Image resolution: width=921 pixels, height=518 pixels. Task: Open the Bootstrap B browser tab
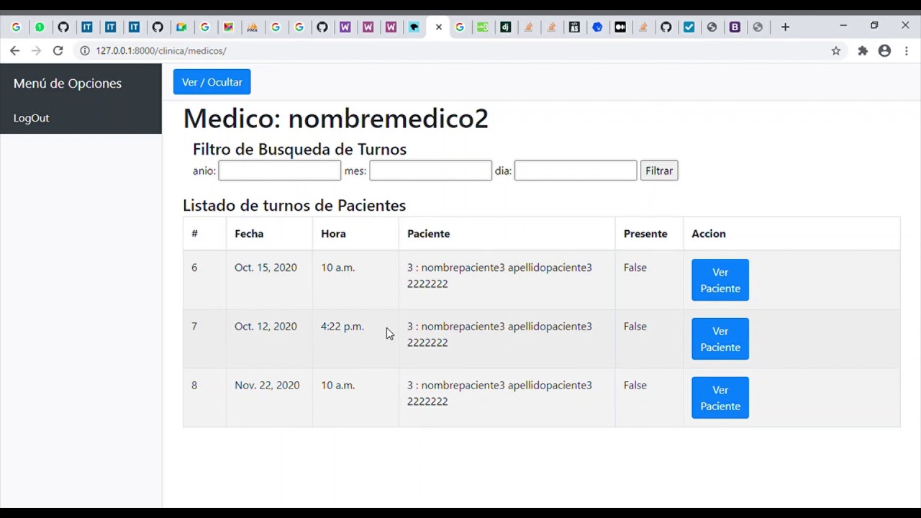735,27
